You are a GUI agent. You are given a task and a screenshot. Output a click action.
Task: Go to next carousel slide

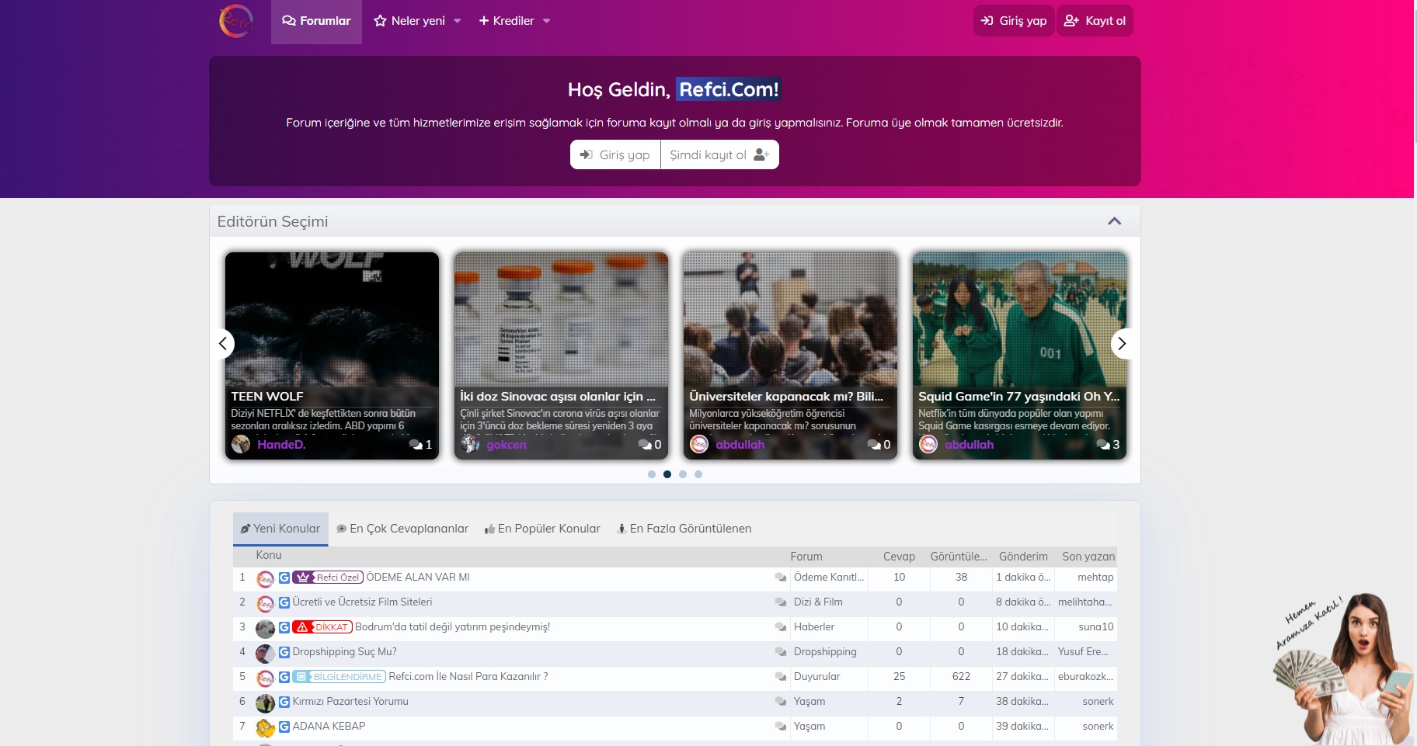[1122, 343]
